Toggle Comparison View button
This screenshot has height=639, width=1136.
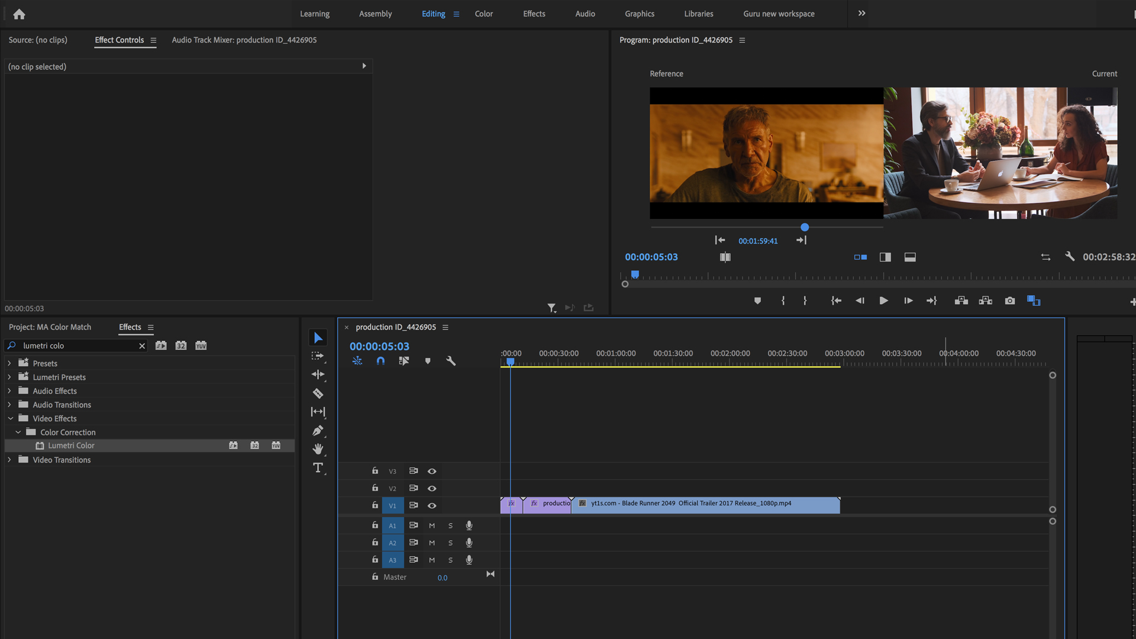1034,301
